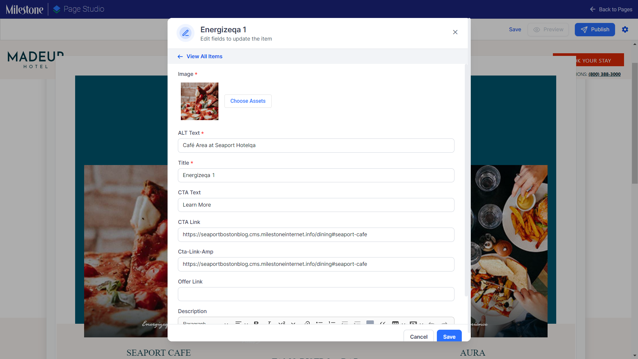Cancel editing the item

coord(419,336)
